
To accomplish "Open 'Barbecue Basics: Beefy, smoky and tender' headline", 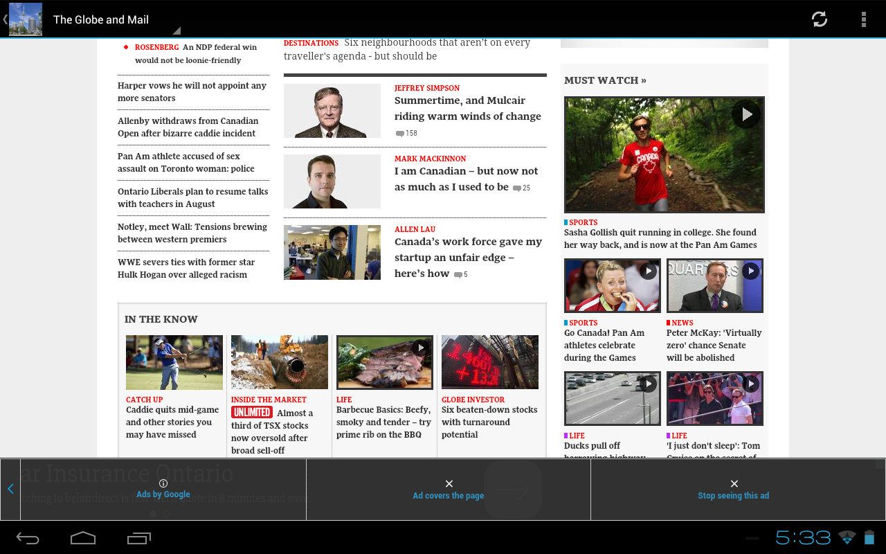I will (x=383, y=422).
